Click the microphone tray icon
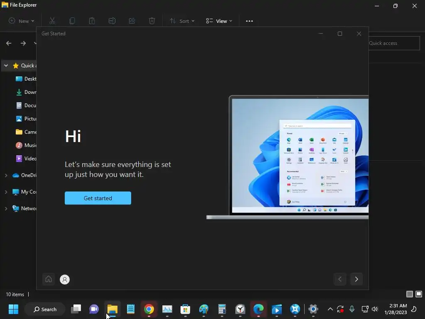Viewport: 425px width, 319px height. tap(352, 309)
